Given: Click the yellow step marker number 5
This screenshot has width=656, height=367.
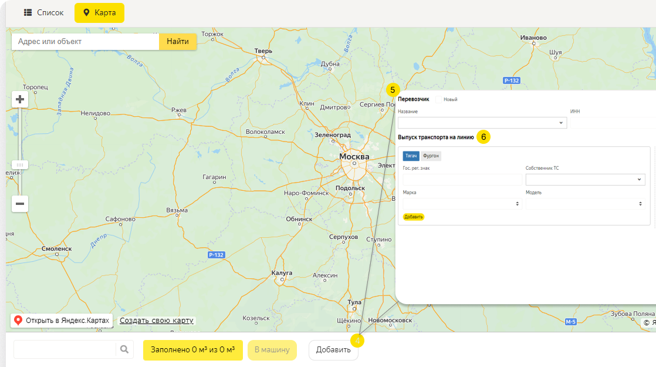Looking at the screenshot, I should tap(393, 90).
